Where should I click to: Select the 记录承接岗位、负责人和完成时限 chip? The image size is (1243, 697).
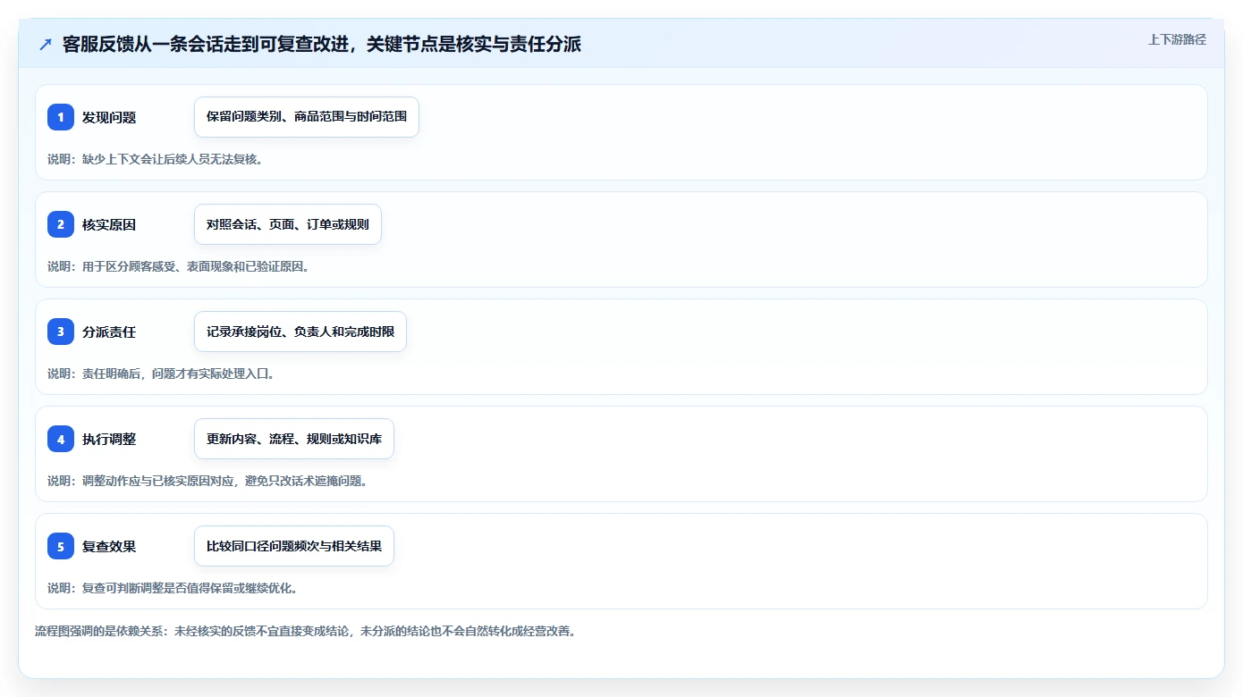(300, 332)
